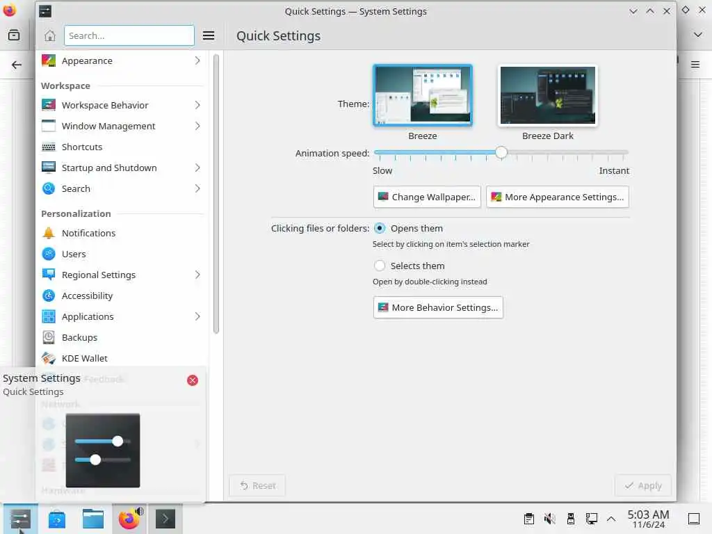712x534 pixels.
Task: Switch to Firefox in the taskbar
Action: coord(129,519)
